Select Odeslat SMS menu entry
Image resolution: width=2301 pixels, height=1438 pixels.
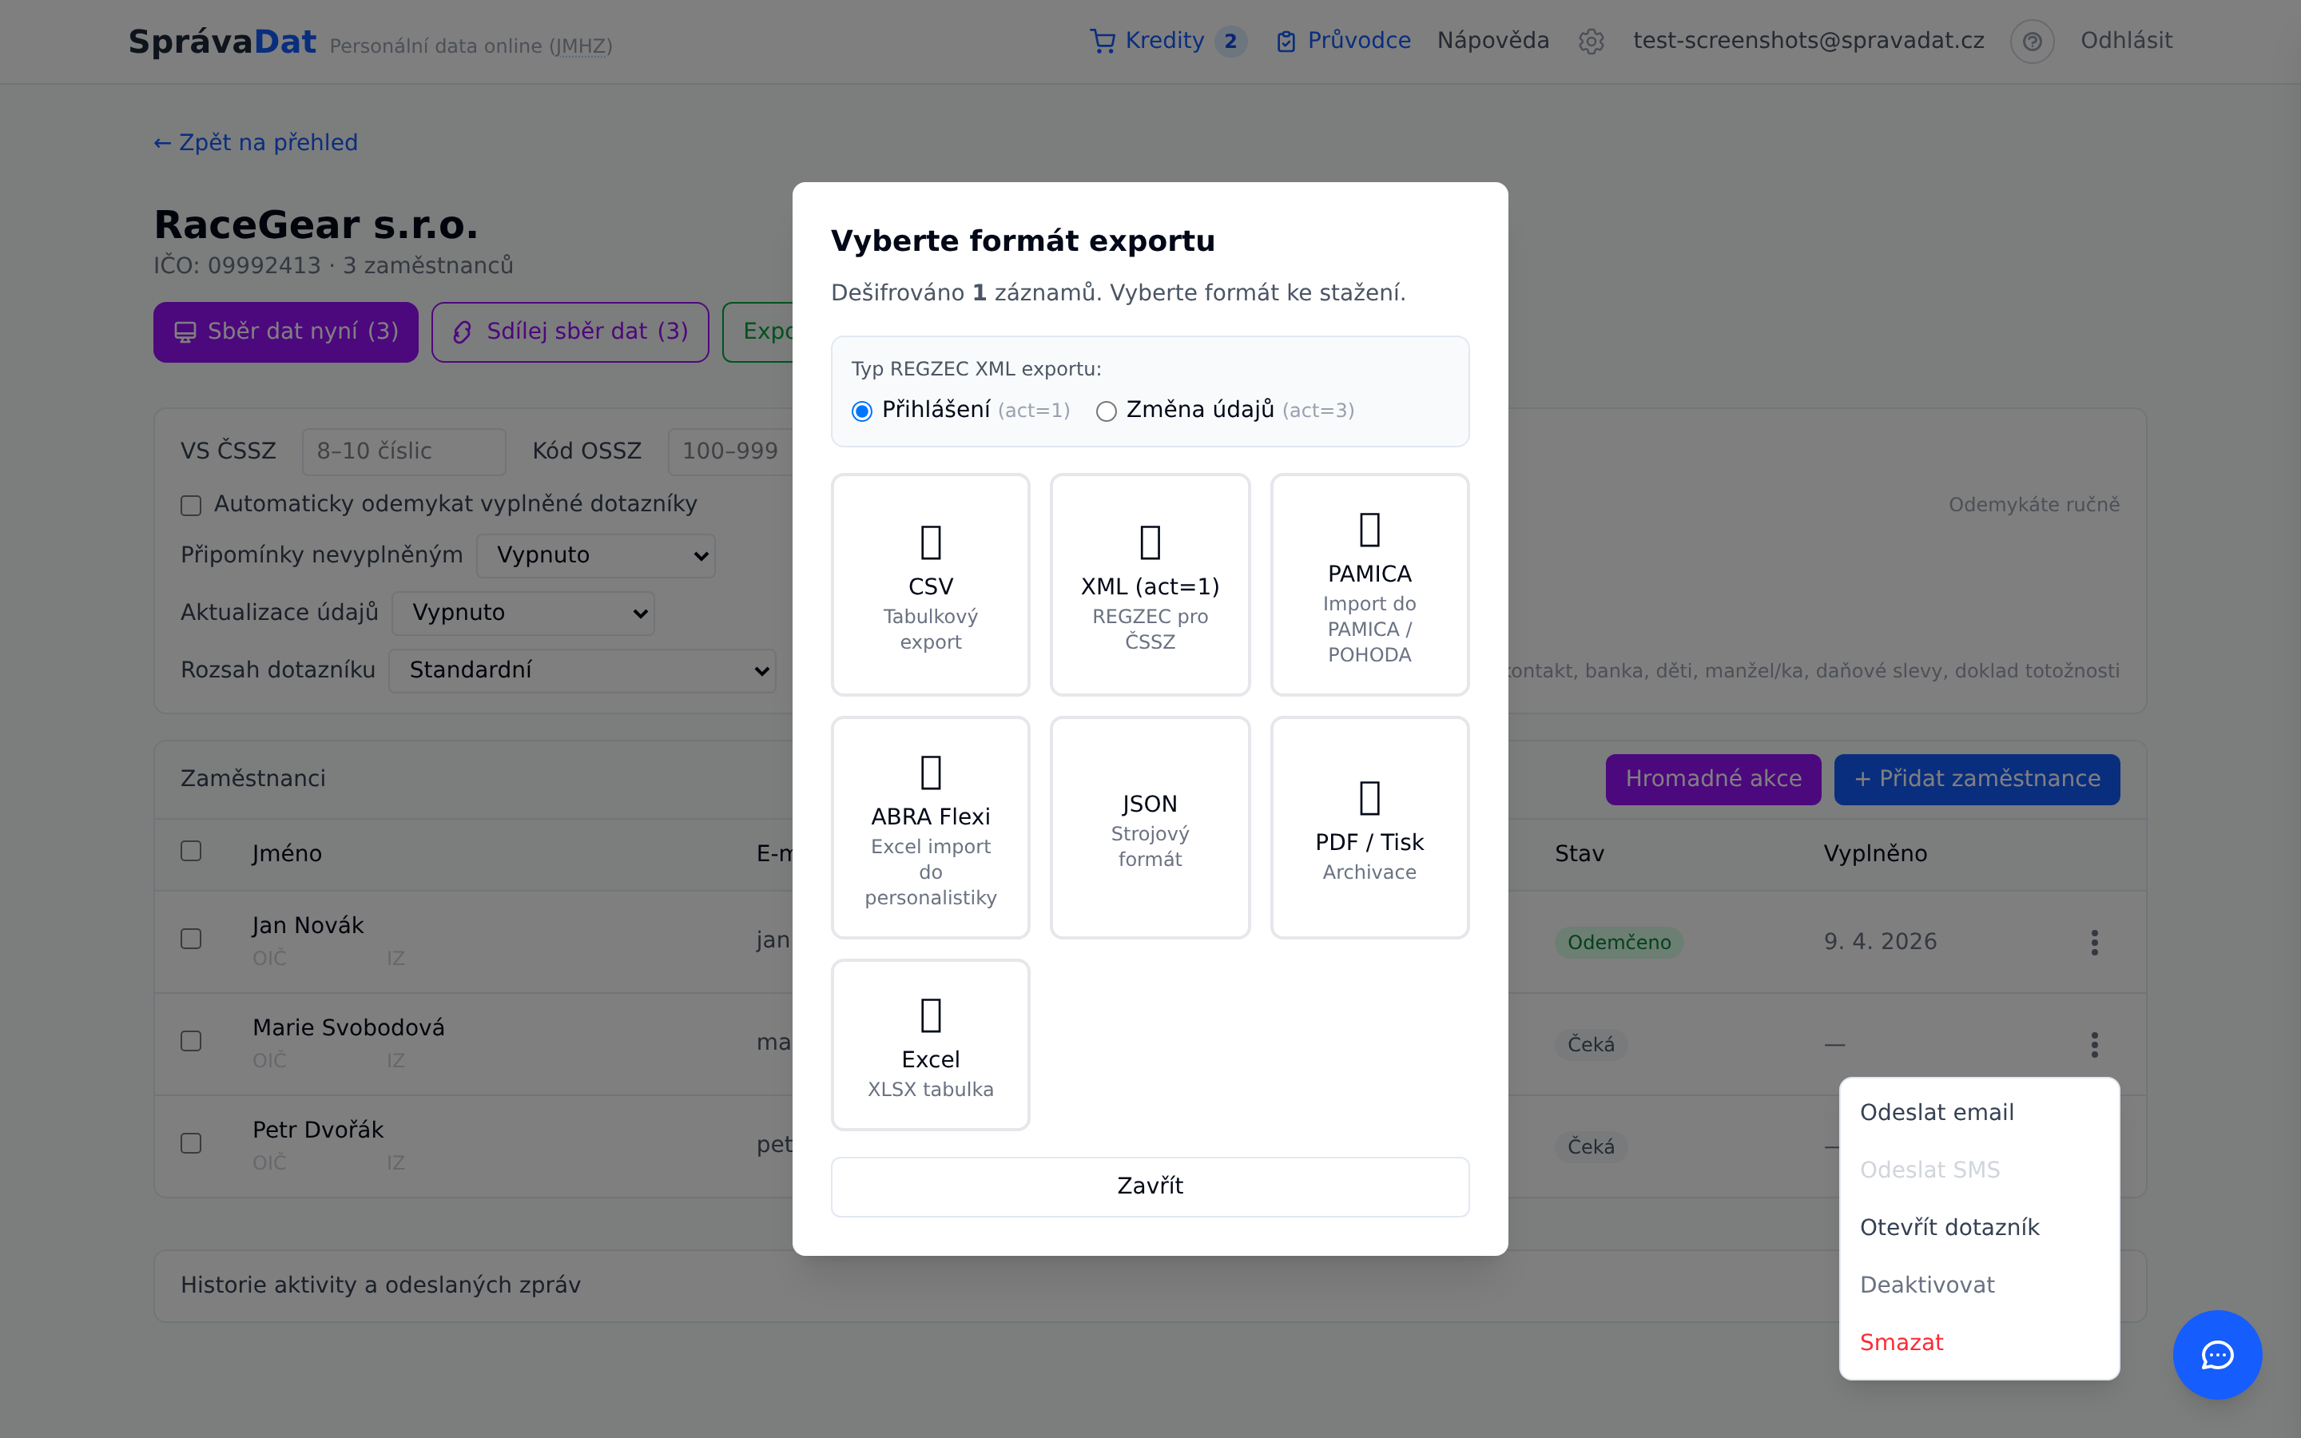(x=1979, y=1170)
